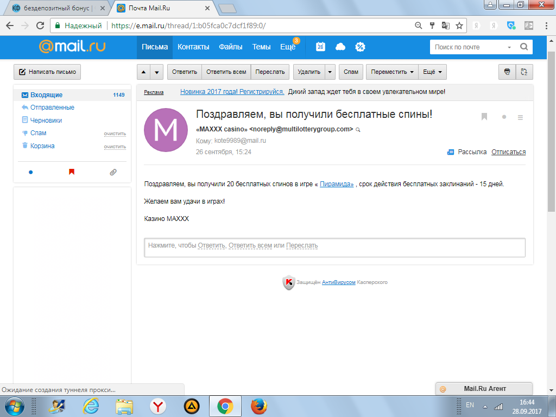Go to next message with down arrow
This screenshot has height=417, width=556.
coord(157,72)
